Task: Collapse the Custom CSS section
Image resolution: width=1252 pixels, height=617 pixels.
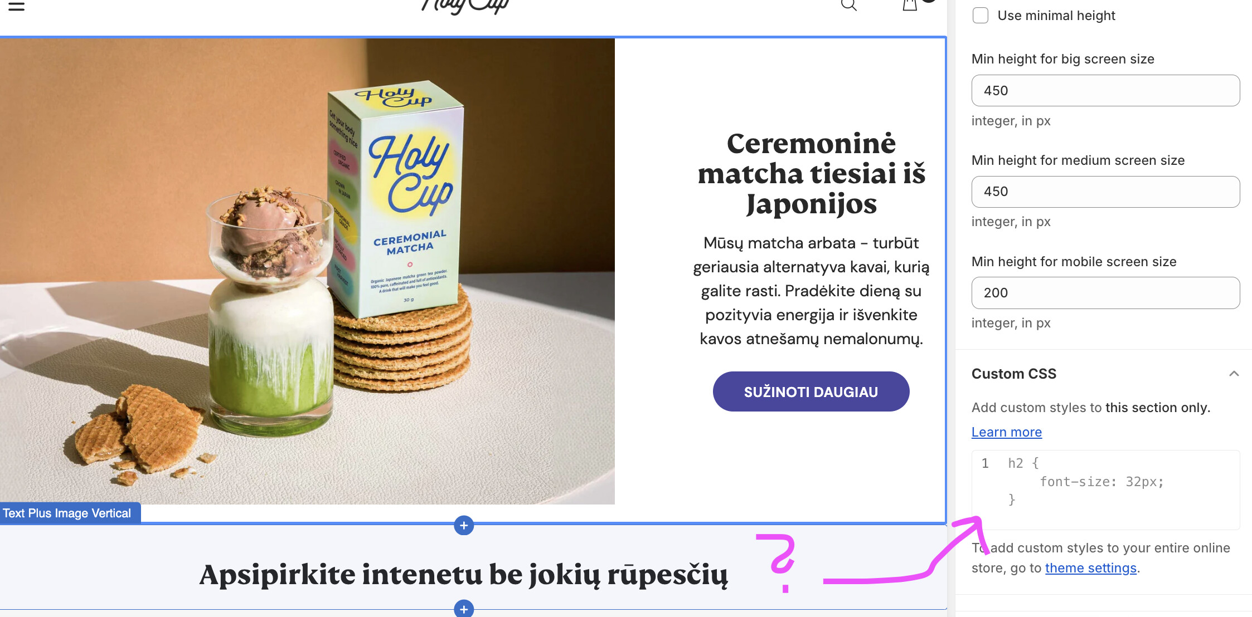Action: [1234, 374]
